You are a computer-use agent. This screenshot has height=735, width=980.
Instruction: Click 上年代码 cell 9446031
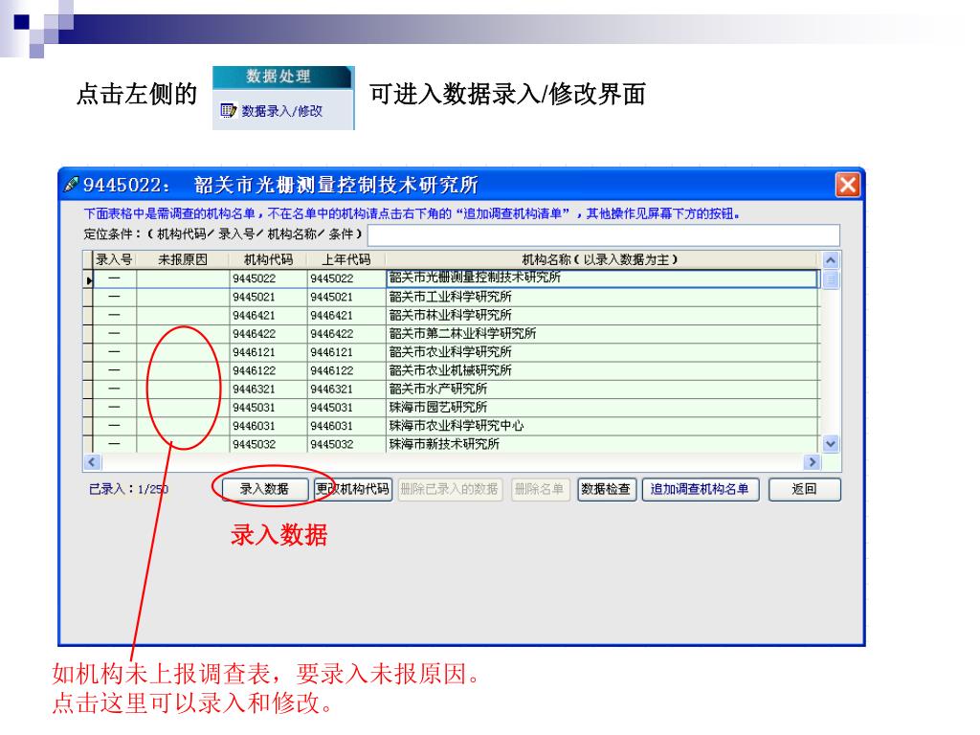click(346, 426)
